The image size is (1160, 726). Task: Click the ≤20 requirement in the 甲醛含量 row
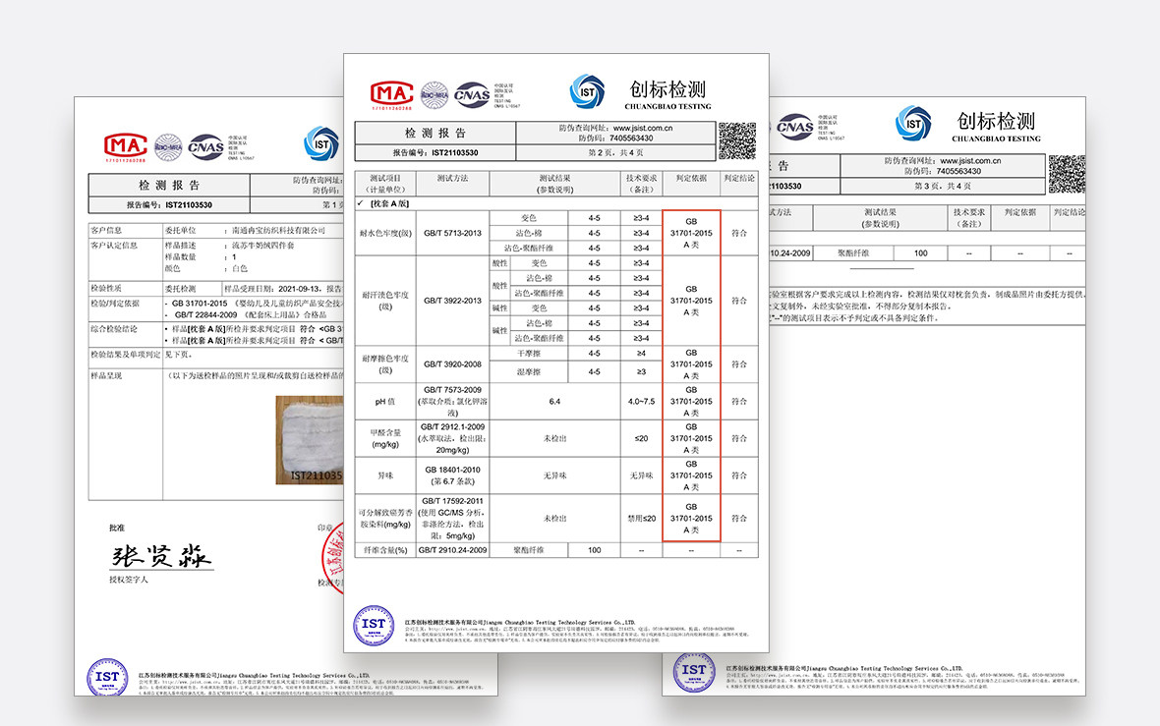[x=641, y=438]
